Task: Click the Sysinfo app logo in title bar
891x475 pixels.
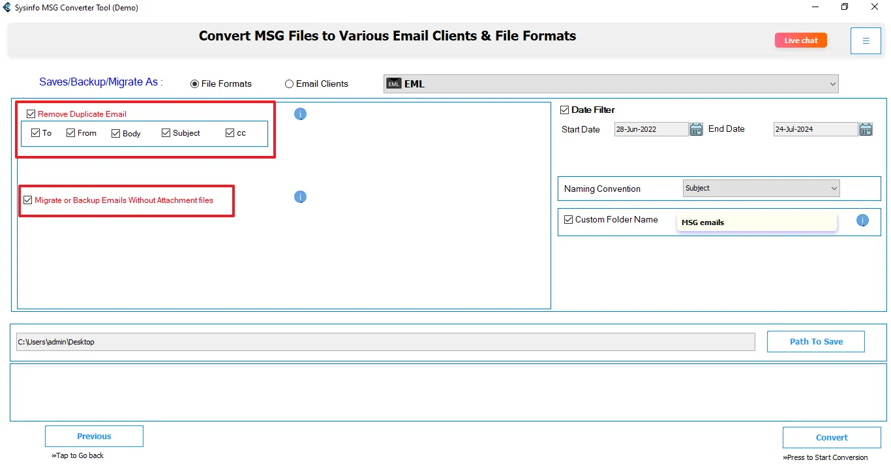Action: click(7, 8)
